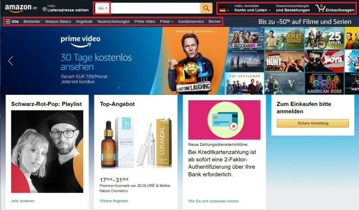Viewport: 359px width, 210px height.
Task: Click Wie Sie sich vorbereiten können link
Action: [213, 201]
